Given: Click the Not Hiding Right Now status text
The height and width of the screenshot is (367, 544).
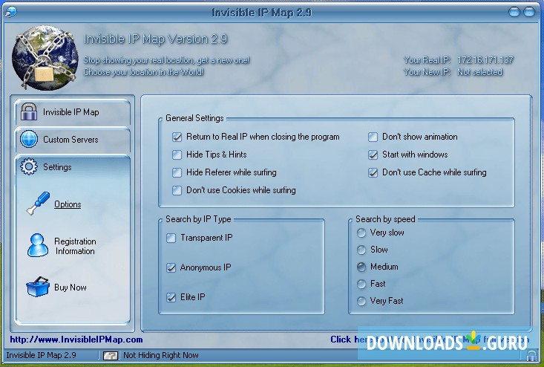Looking at the screenshot, I should point(161,355).
